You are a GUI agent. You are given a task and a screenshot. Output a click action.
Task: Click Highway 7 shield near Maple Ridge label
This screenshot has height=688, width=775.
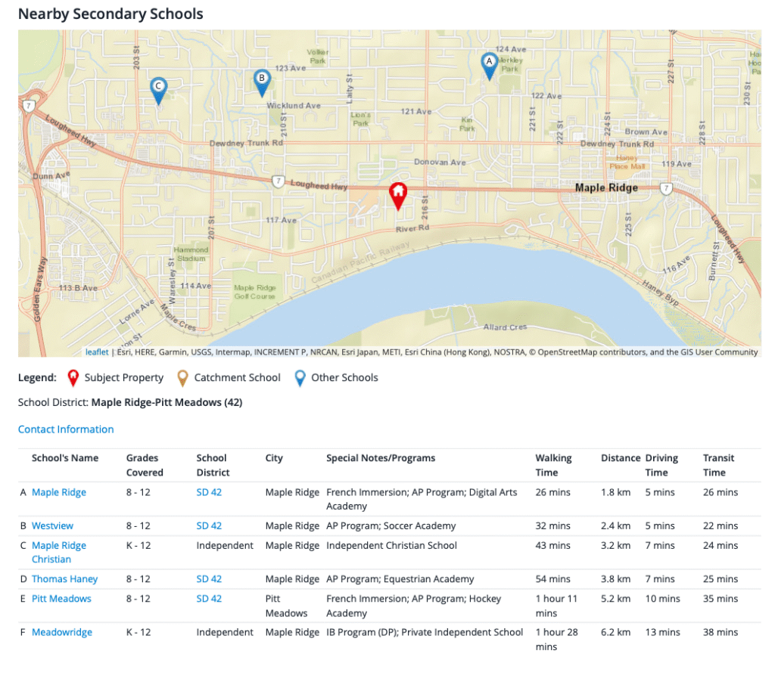tap(666, 189)
